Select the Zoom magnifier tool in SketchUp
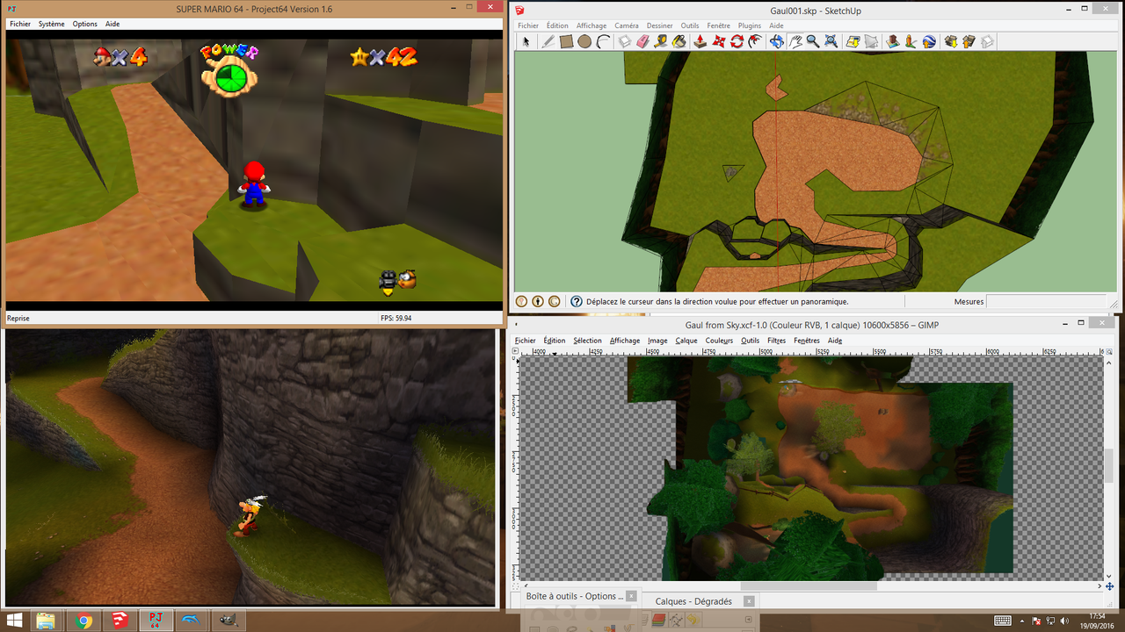 pyautogui.click(x=813, y=41)
